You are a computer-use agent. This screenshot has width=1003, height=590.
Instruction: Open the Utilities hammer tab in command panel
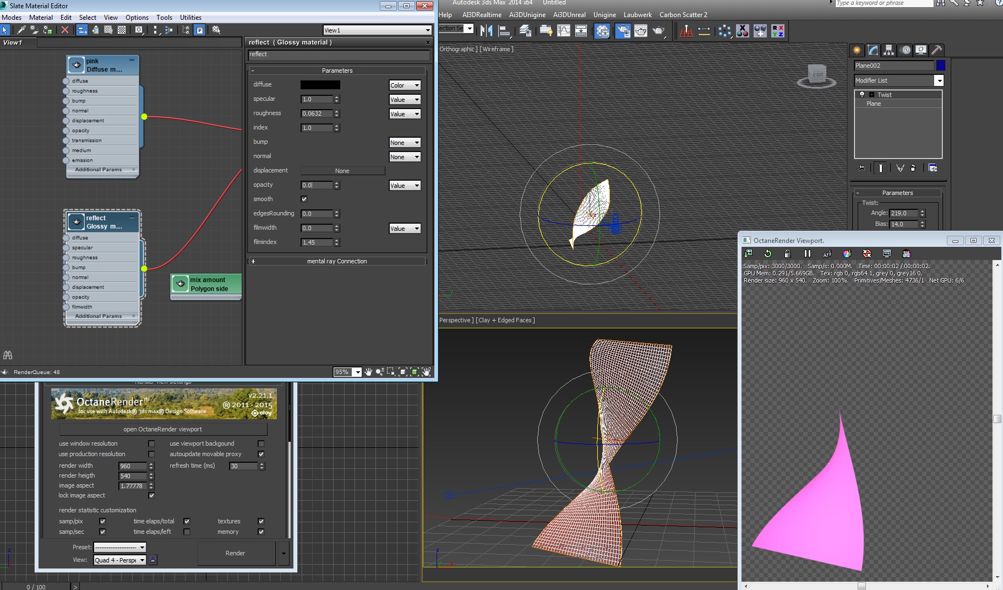[936, 50]
